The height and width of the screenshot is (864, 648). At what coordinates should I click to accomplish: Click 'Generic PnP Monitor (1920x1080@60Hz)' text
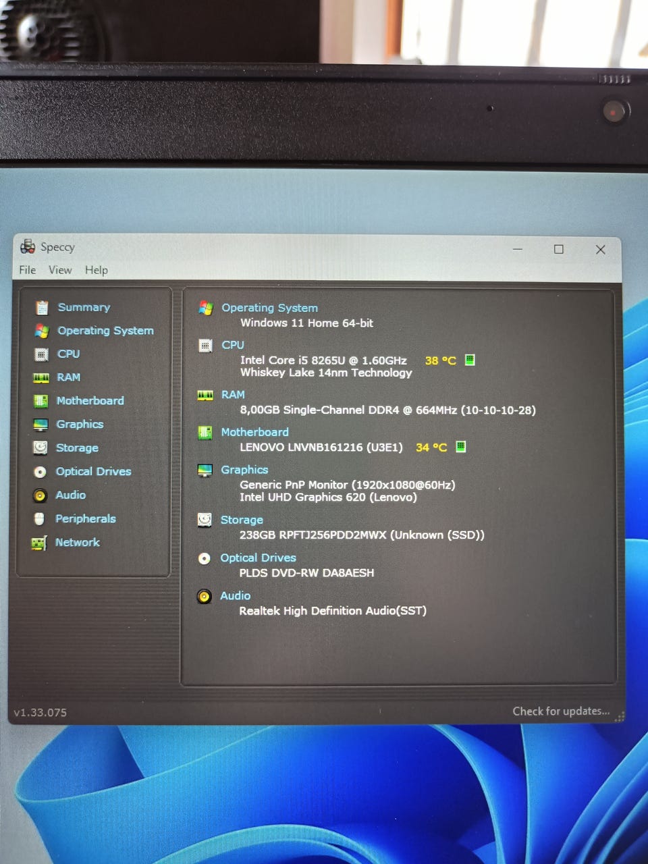tap(348, 485)
